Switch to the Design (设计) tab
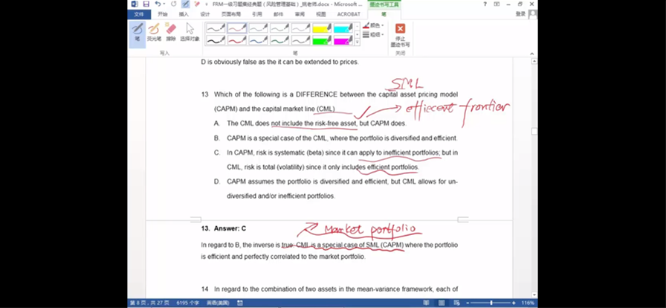The height and width of the screenshot is (308, 666). 204,14
